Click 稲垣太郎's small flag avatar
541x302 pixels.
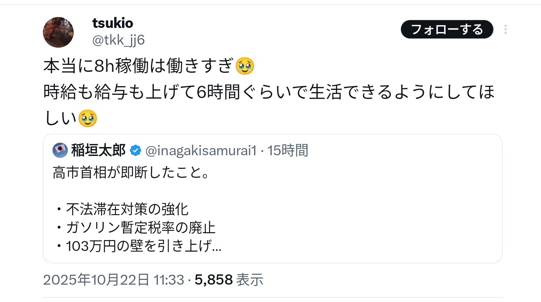point(60,150)
